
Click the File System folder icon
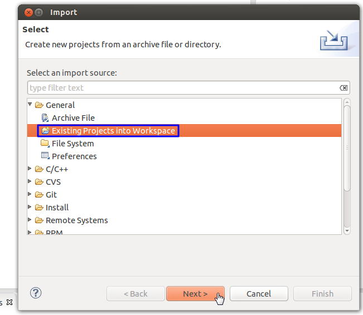[x=45, y=144]
